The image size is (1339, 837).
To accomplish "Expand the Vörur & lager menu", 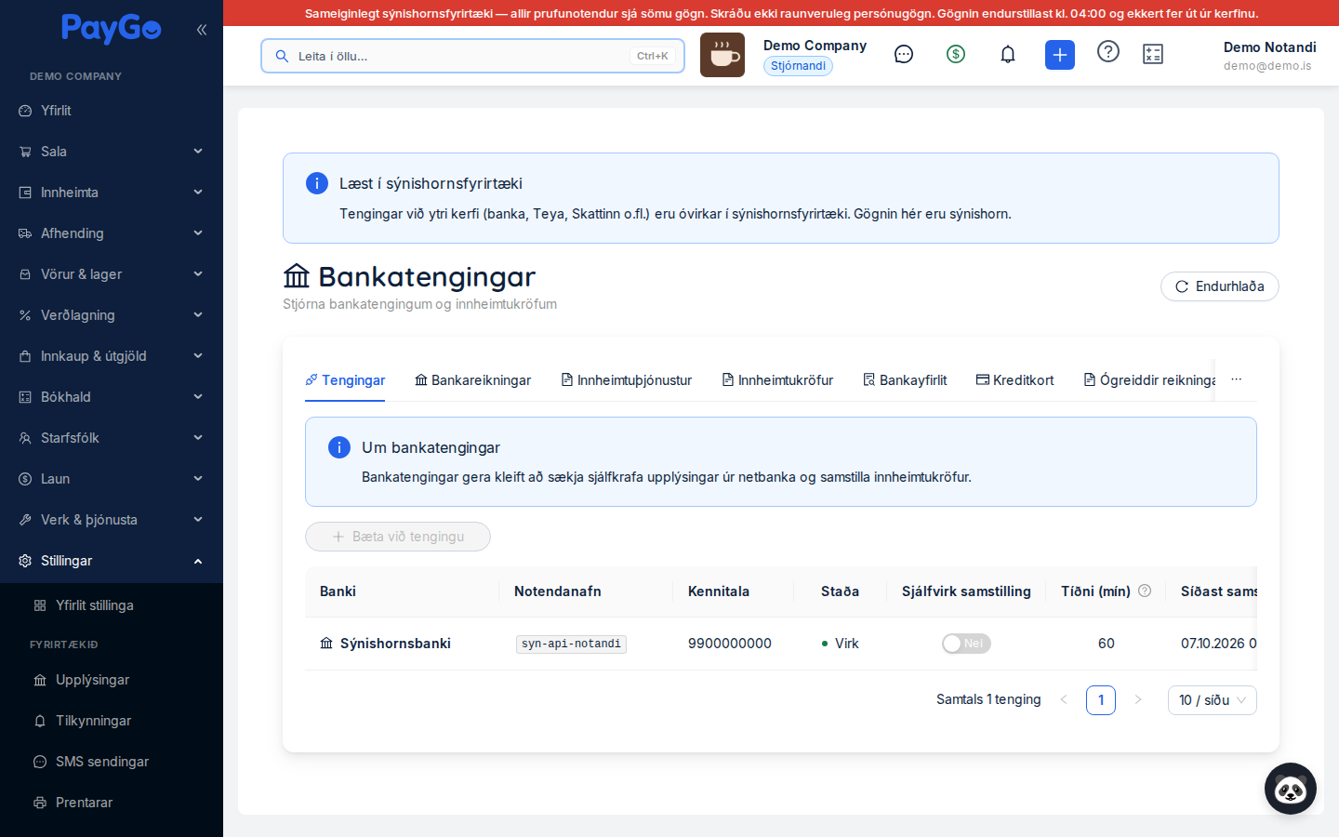I will tap(112, 274).
